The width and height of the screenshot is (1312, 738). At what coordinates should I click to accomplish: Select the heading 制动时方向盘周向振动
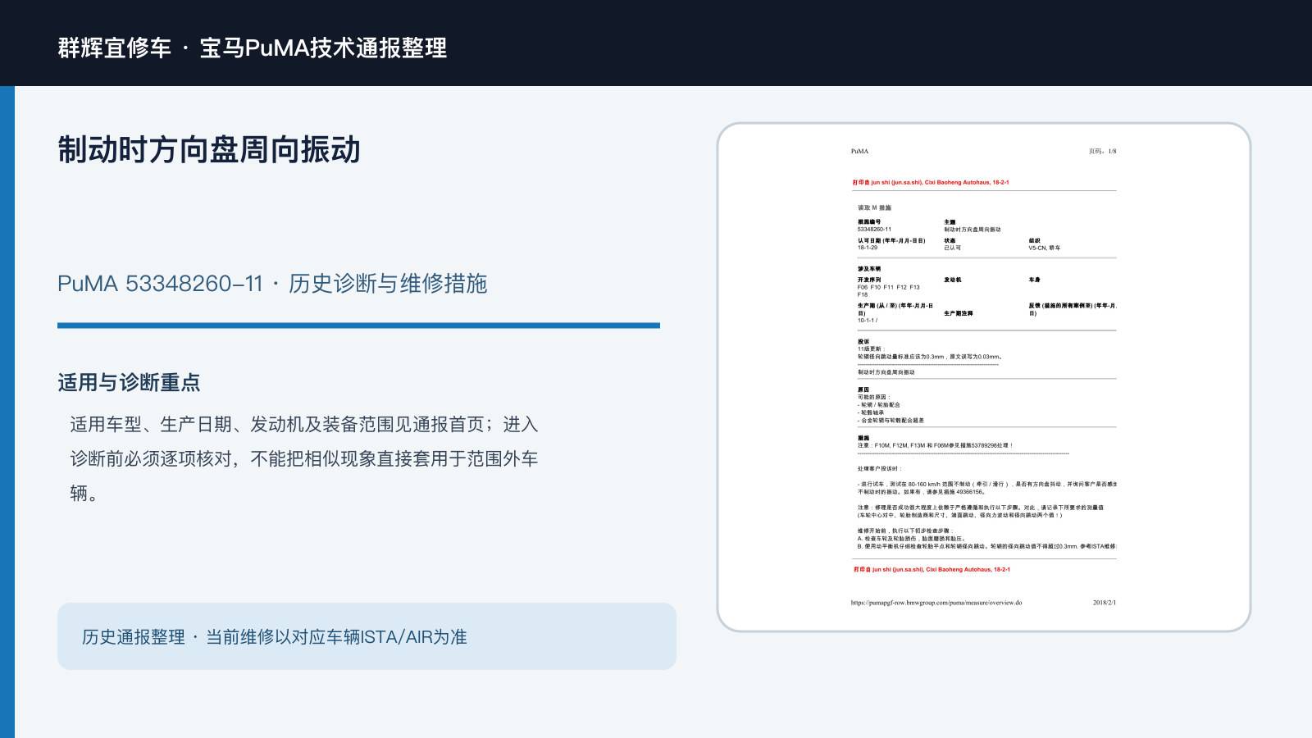coord(209,150)
